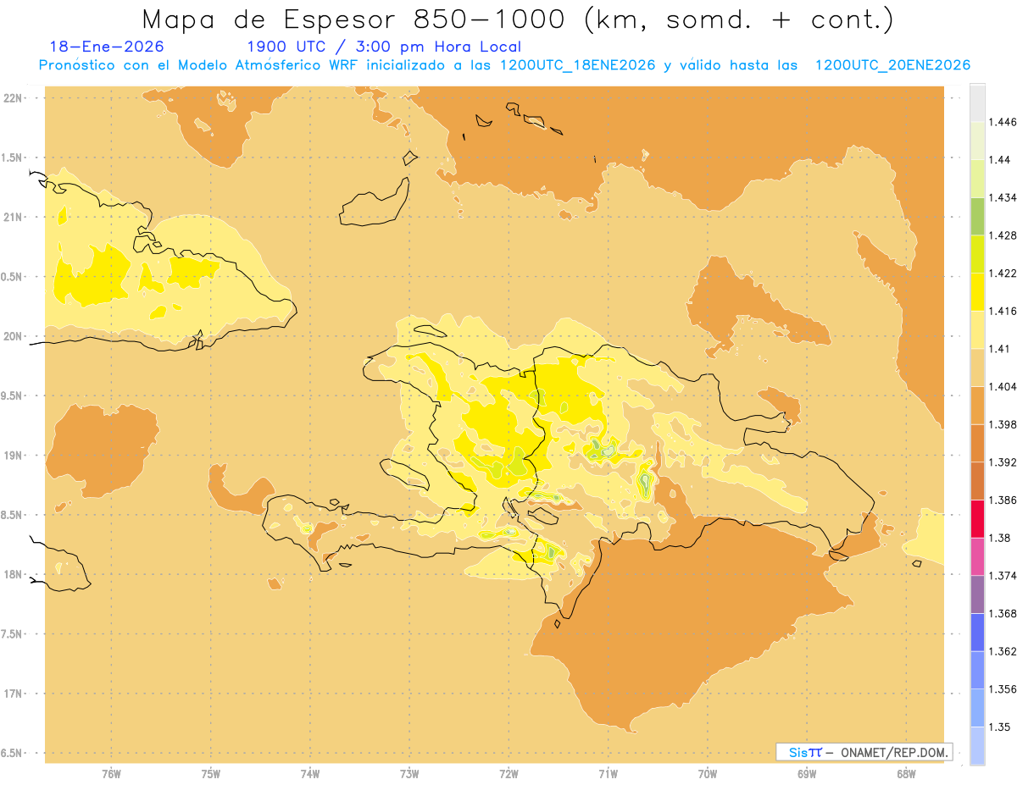Click the colorbar value '1.428'

point(1003,235)
